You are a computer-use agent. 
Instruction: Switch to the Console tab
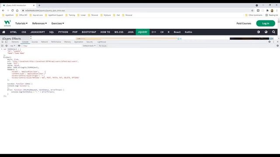25,42
